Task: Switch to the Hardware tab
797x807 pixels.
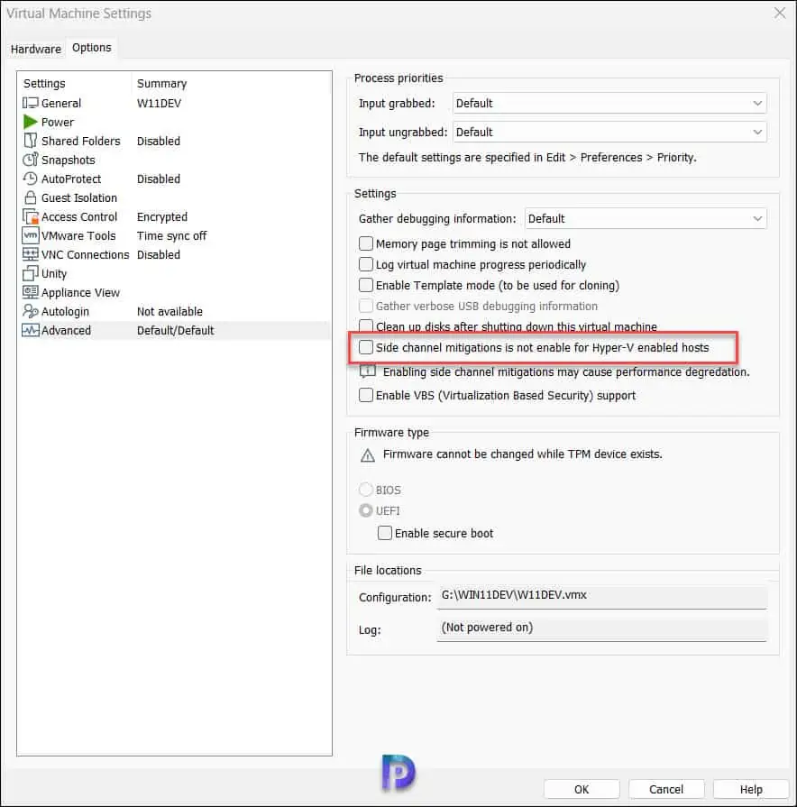Action: coord(36,49)
